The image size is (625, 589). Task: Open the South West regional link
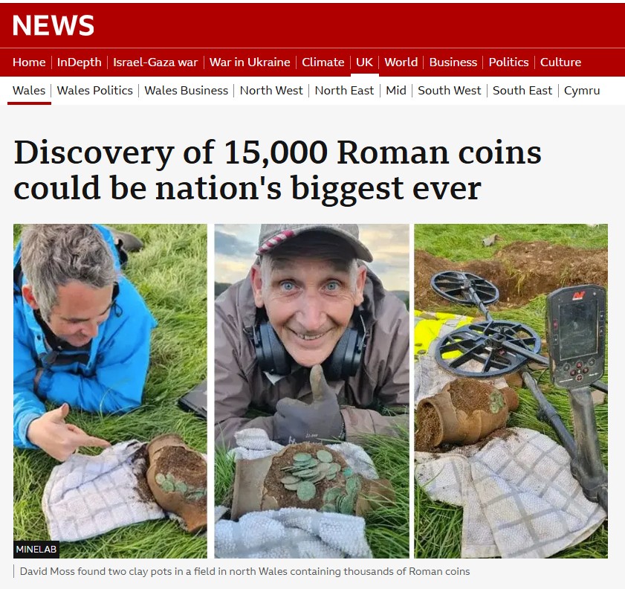point(449,91)
